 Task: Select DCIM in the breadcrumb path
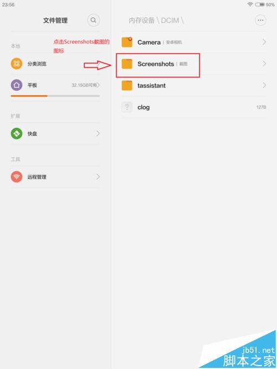pos(170,20)
